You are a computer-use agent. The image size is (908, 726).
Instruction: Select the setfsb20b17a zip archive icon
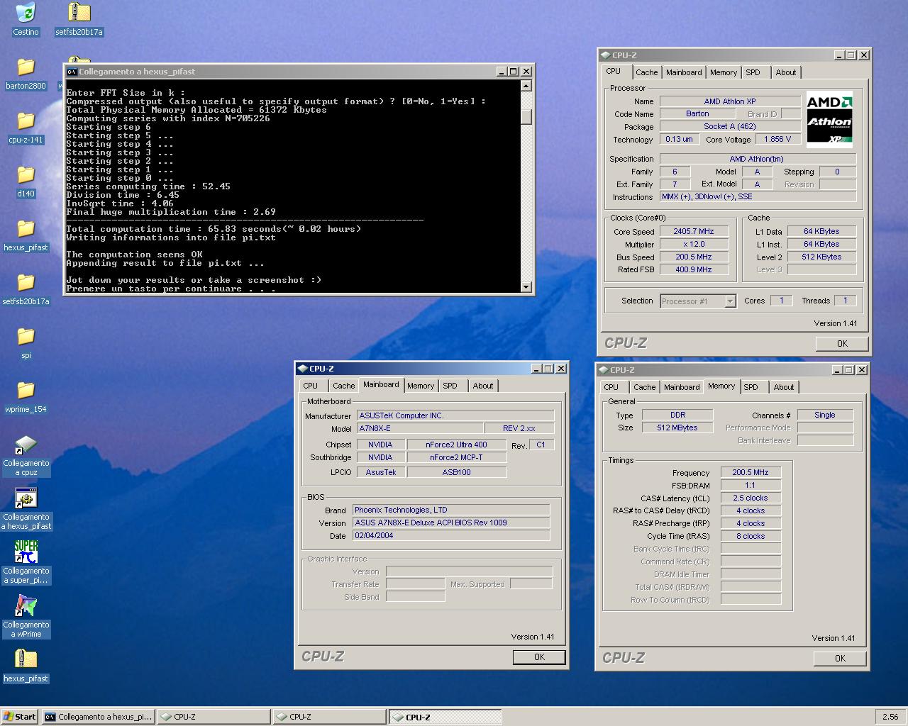pyautogui.click(x=79, y=13)
